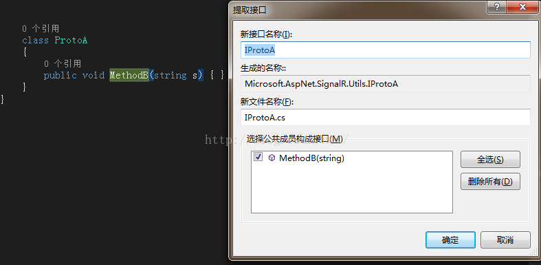The width and height of the screenshot is (541, 265).
Task: Click the 新文件名称(F) label
Action: pyautogui.click(x=266, y=102)
